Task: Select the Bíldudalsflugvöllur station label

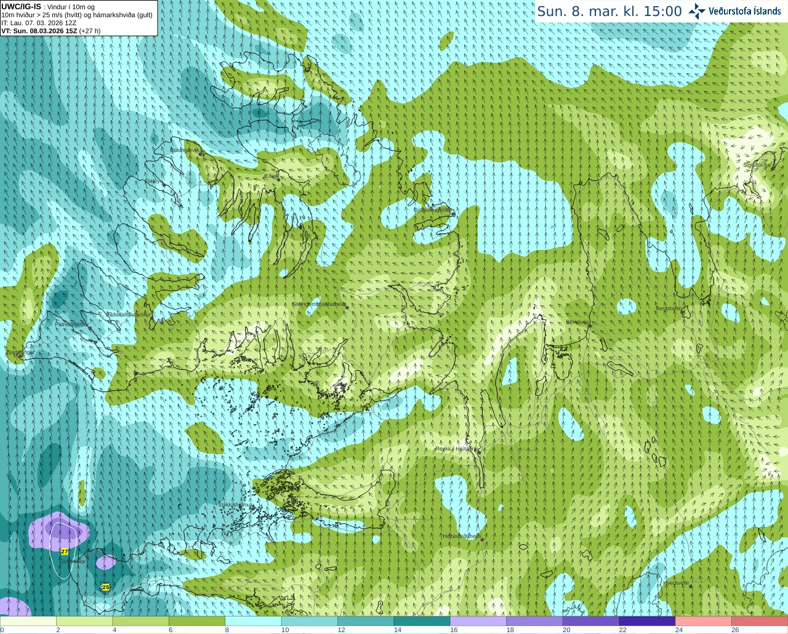Action: (128, 314)
